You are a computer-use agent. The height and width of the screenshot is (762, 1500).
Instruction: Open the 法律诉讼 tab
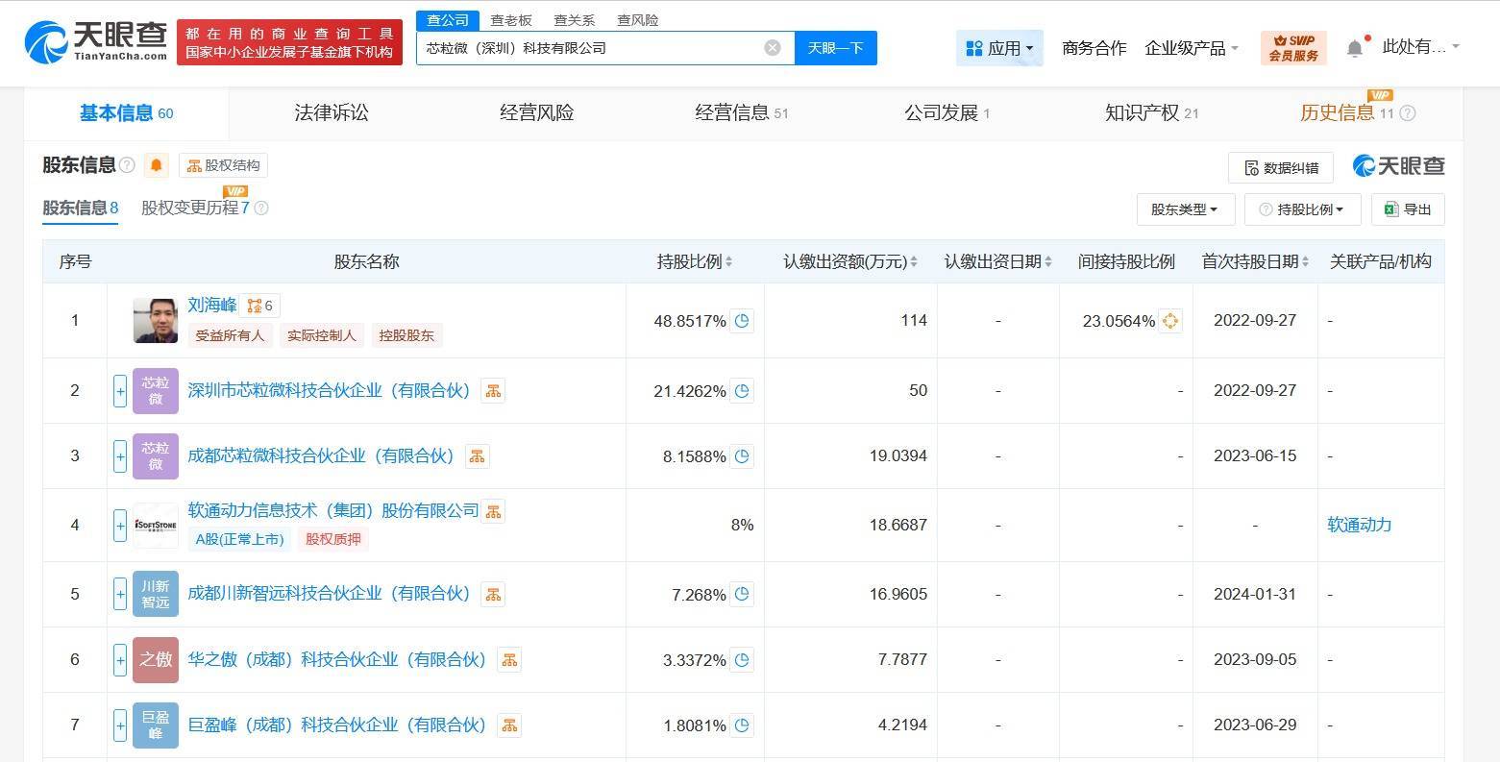click(x=332, y=113)
